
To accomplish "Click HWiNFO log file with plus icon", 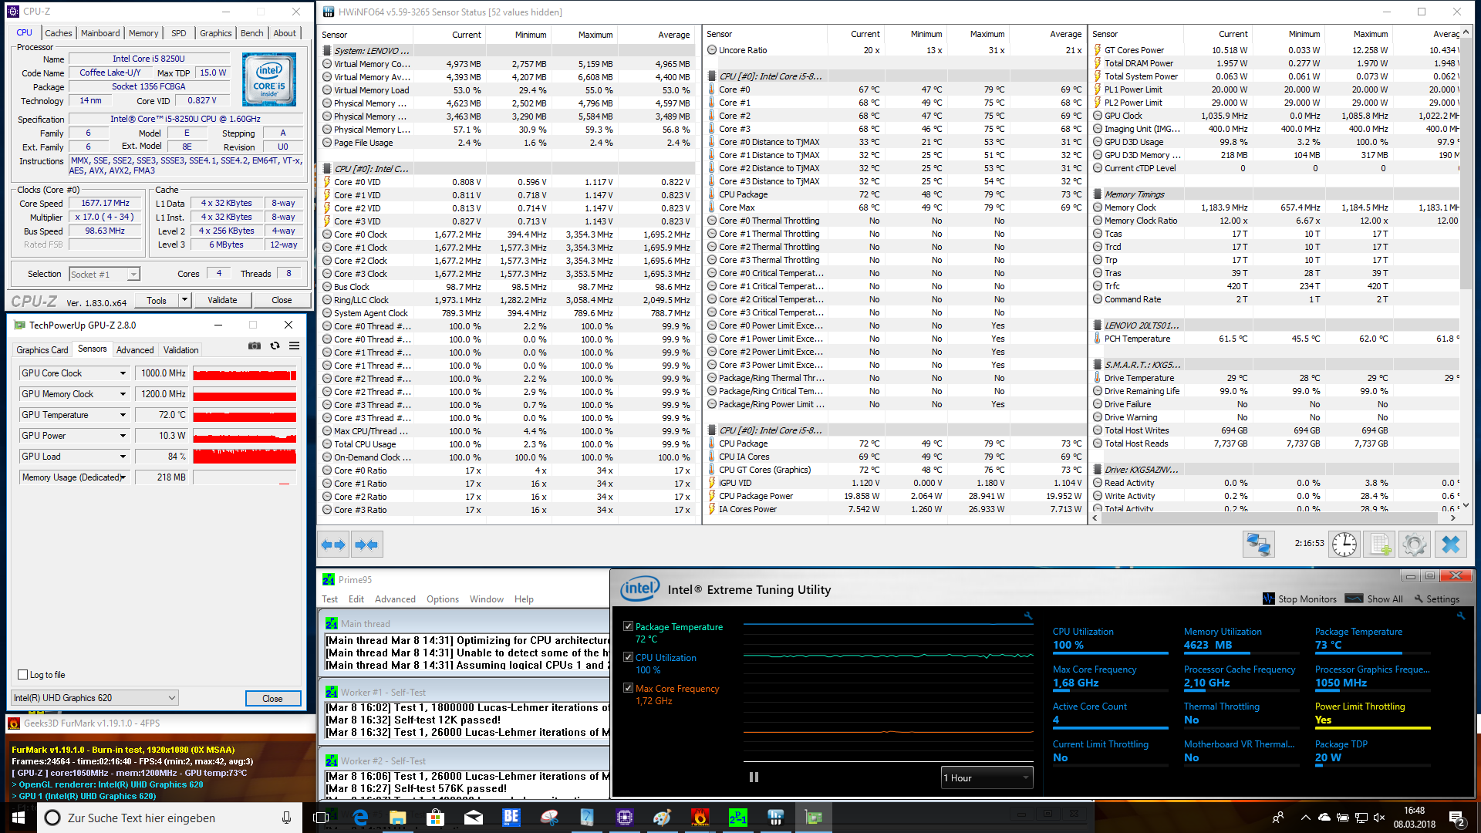I will tap(1380, 545).
